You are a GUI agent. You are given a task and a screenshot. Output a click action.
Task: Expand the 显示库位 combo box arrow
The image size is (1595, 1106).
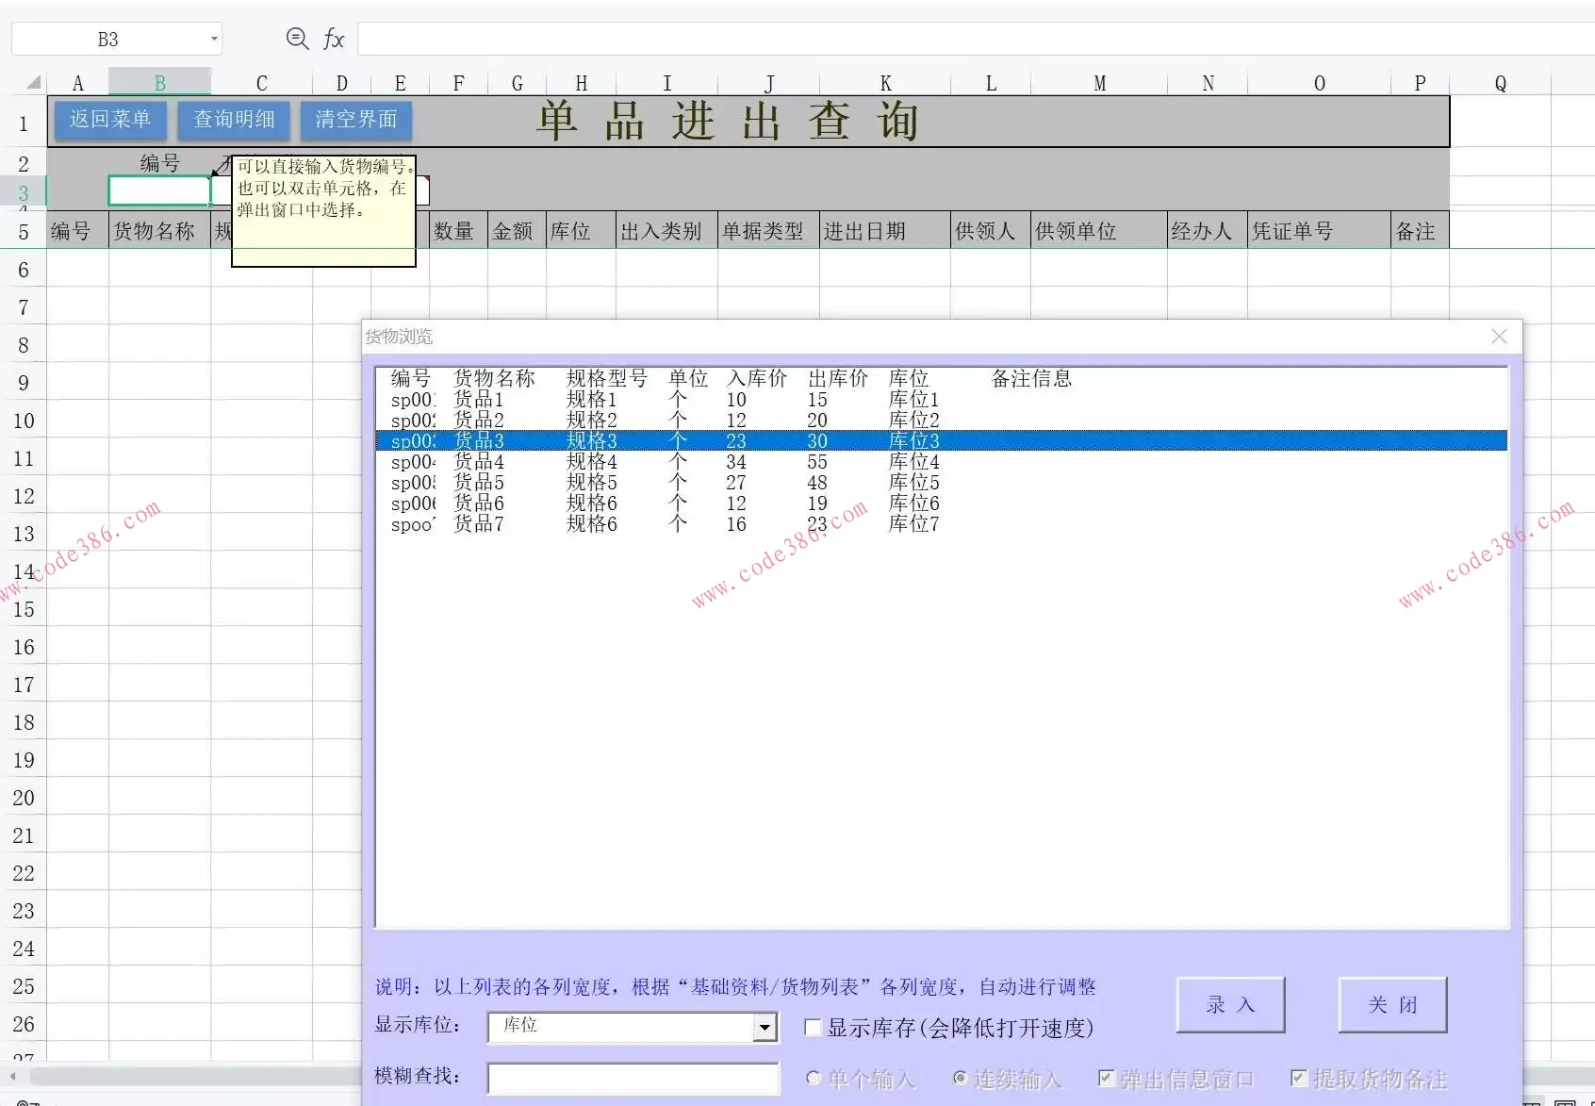click(x=765, y=1028)
